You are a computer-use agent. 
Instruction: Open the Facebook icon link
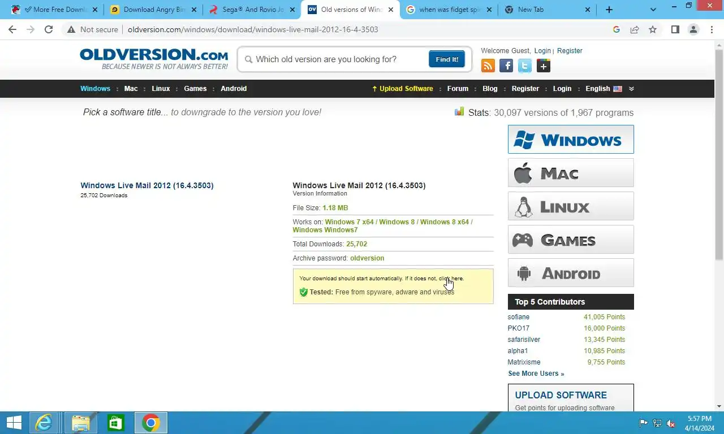click(x=506, y=66)
